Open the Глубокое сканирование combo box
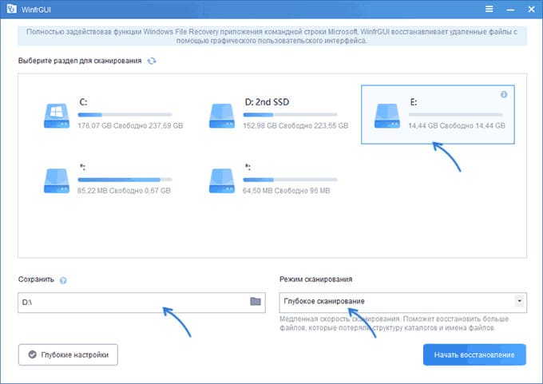The width and height of the screenshot is (543, 384). (403, 303)
